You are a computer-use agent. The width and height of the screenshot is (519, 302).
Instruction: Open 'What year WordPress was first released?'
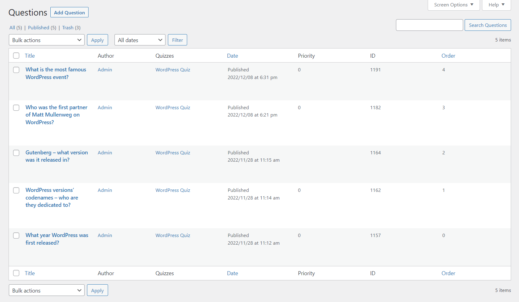pos(57,239)
